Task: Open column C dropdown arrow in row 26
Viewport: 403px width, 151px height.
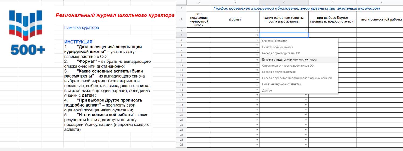Action: [306, 145]
